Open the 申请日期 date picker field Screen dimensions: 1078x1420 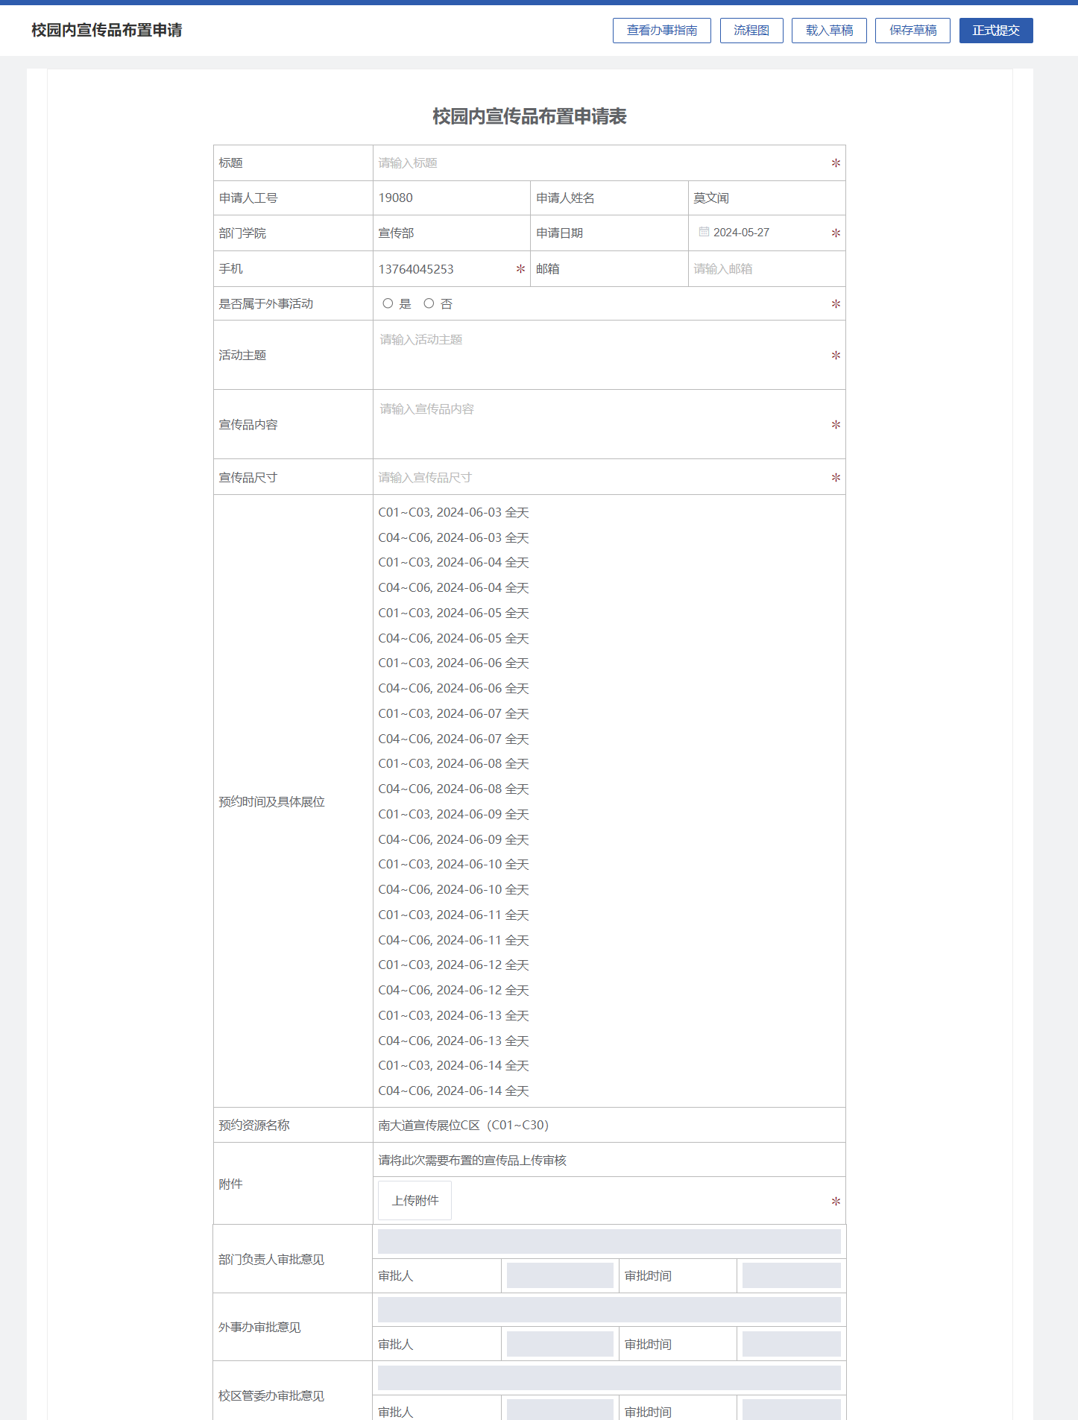(760, 233)
